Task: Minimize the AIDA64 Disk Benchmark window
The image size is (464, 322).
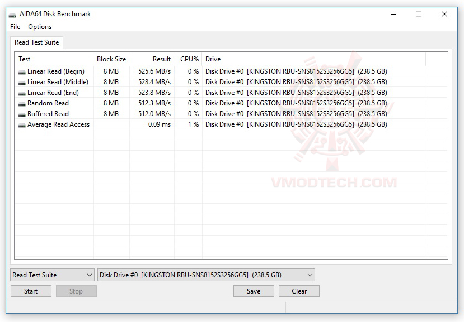Action: pyautogui.click(x=393, y=14)
